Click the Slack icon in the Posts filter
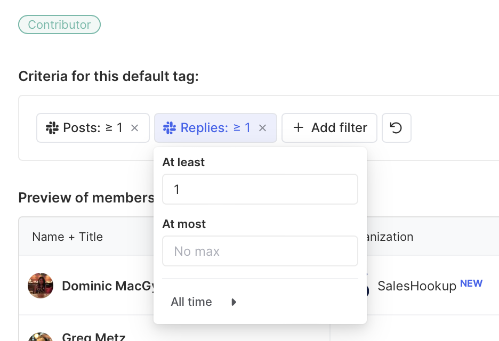The height and width of the screenshot is (341, 499). [x=52, y=128]
